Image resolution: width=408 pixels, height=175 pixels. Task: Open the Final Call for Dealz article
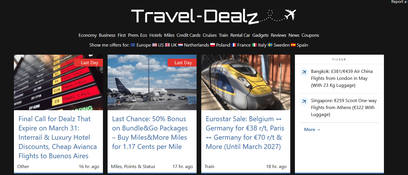click(x=55, y=137)
